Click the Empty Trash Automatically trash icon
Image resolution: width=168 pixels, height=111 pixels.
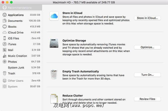click(x=54, y=74)
